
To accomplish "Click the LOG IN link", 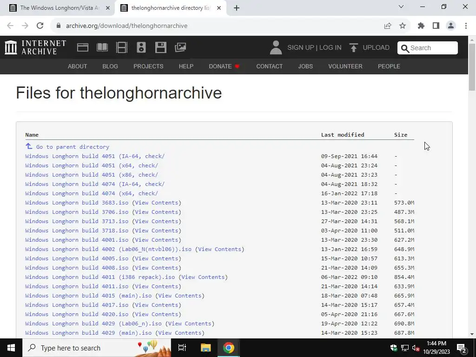I will 331,48.
